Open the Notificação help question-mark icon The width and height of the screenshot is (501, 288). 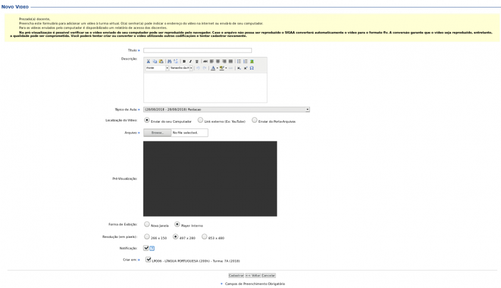pos(152,249)
